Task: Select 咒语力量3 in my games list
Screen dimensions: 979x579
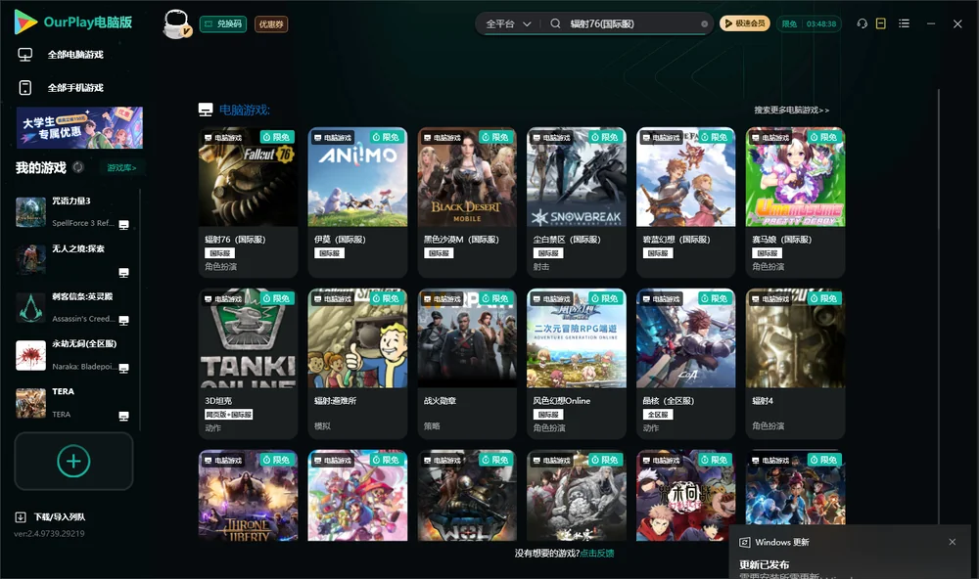Action: pyautogui.click(x=73, y=212)
